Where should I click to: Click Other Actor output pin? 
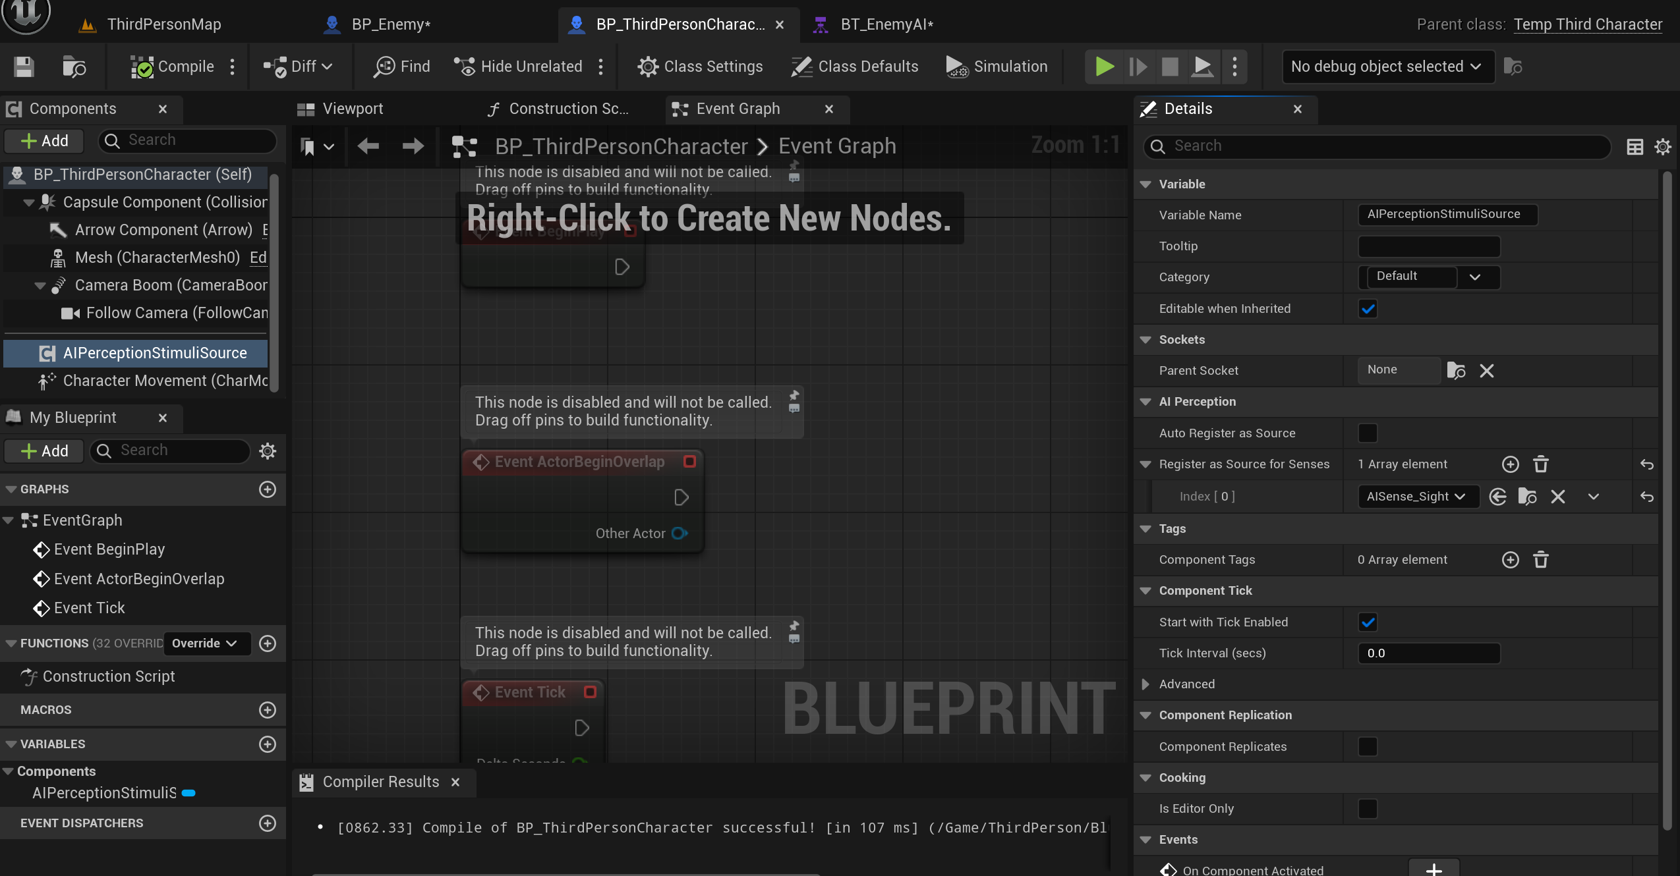(680, 534)
